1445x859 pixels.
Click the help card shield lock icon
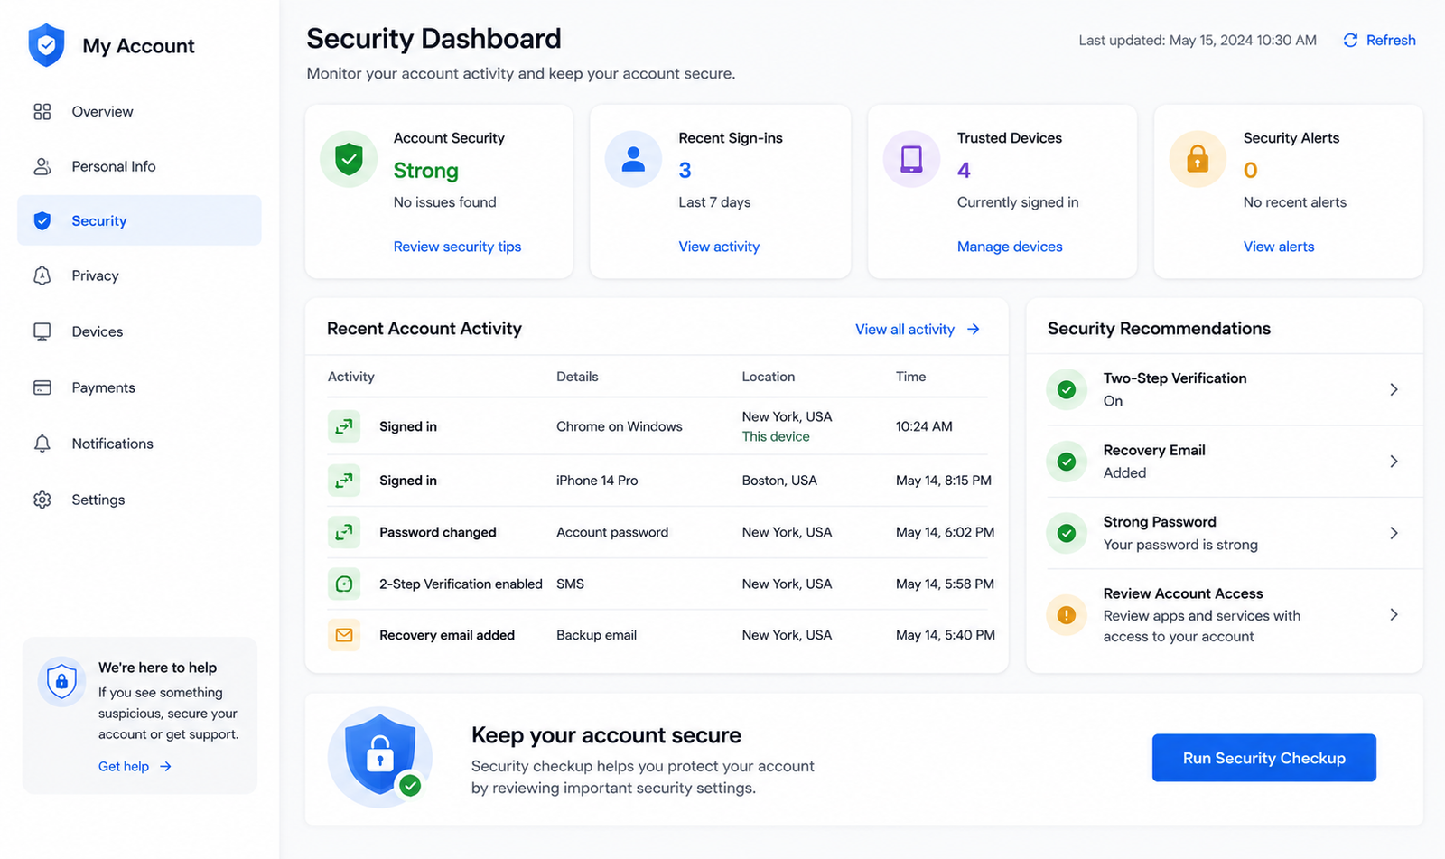61,681
